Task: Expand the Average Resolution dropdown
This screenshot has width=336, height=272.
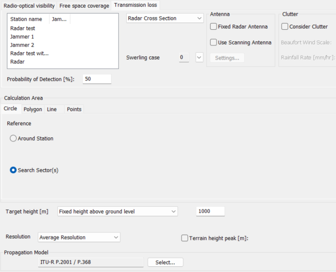Action: (x=79, y=237)
